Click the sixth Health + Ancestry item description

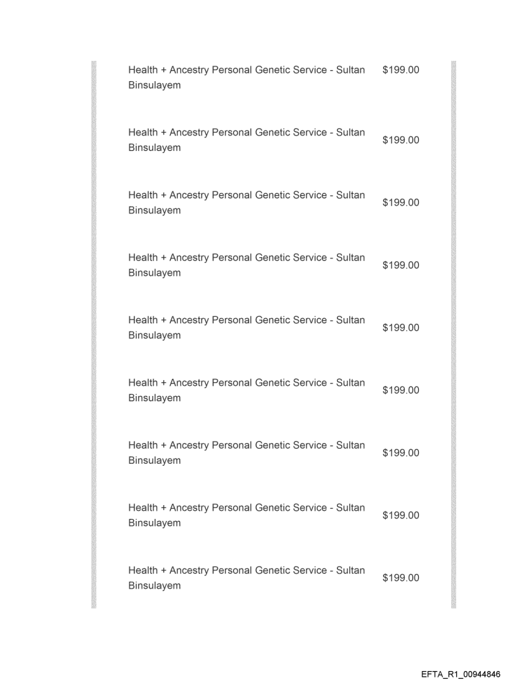coord(246,390)
